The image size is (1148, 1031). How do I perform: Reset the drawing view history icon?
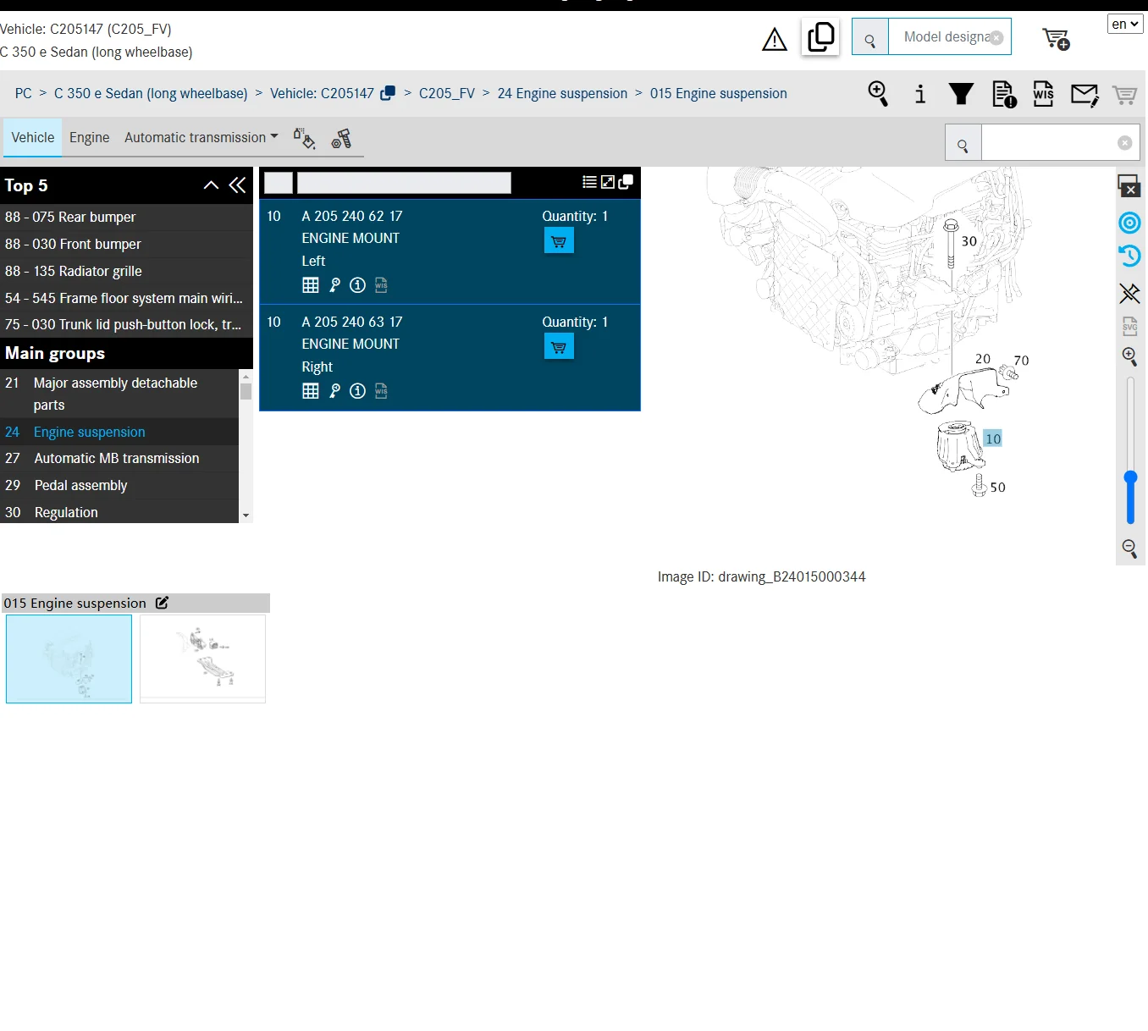pos(1129,256)
